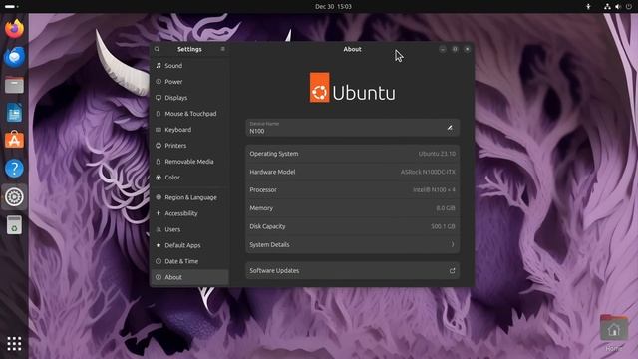Open Ubuntu Software app center
638x359 pixels.
[14, 140]
